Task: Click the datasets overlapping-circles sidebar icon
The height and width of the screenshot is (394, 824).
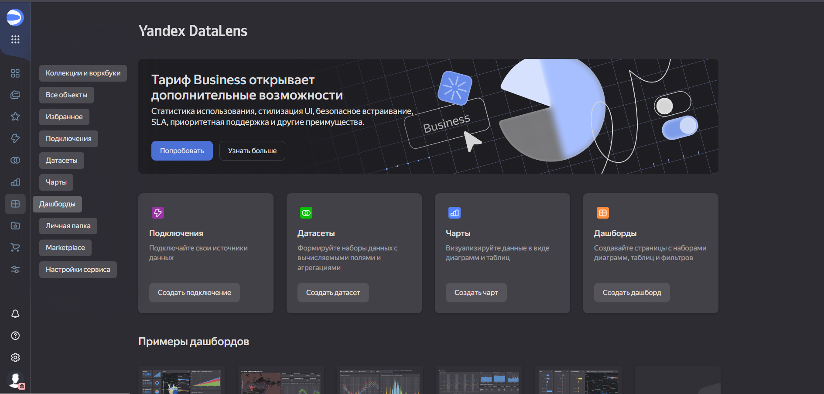Action: pos(15,160)
